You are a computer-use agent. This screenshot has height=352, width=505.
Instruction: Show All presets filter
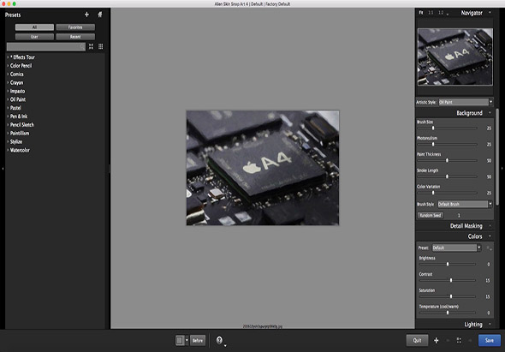tap(34, 27)
